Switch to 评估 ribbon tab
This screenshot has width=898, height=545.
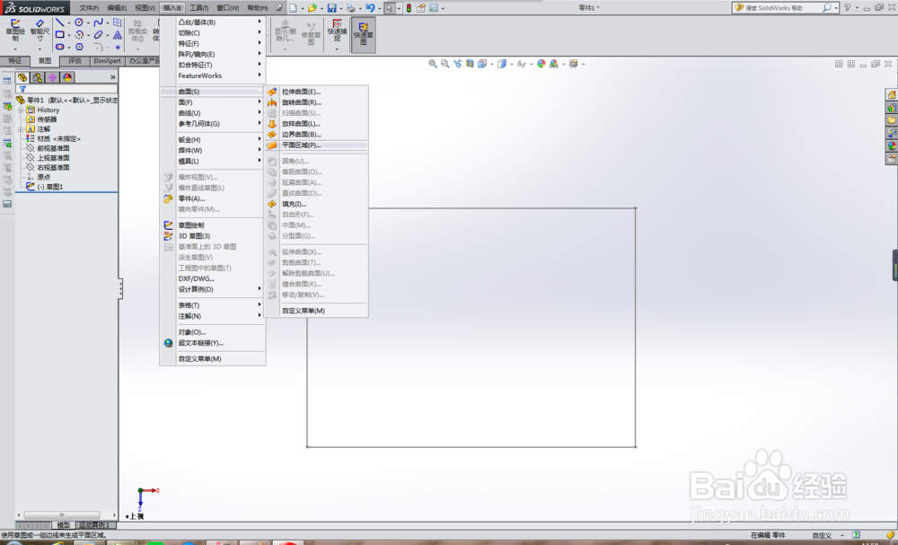point(75,61)
